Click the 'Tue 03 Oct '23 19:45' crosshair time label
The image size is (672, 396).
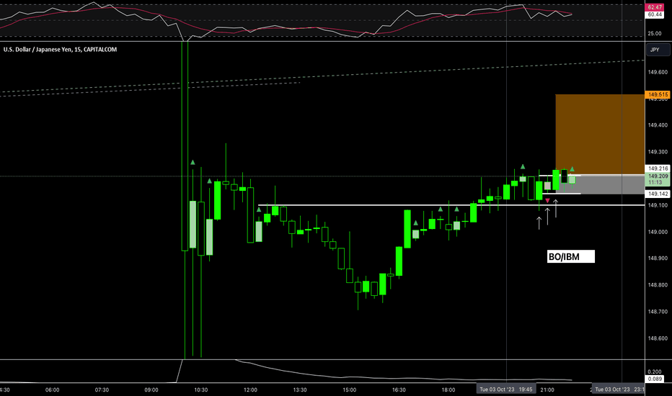(505, 390)
